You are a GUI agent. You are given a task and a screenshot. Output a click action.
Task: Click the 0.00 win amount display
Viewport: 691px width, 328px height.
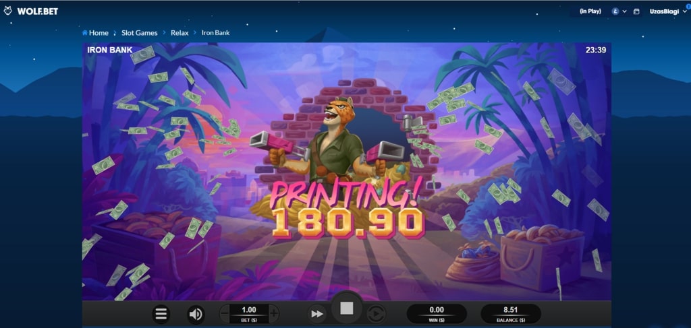437,314
